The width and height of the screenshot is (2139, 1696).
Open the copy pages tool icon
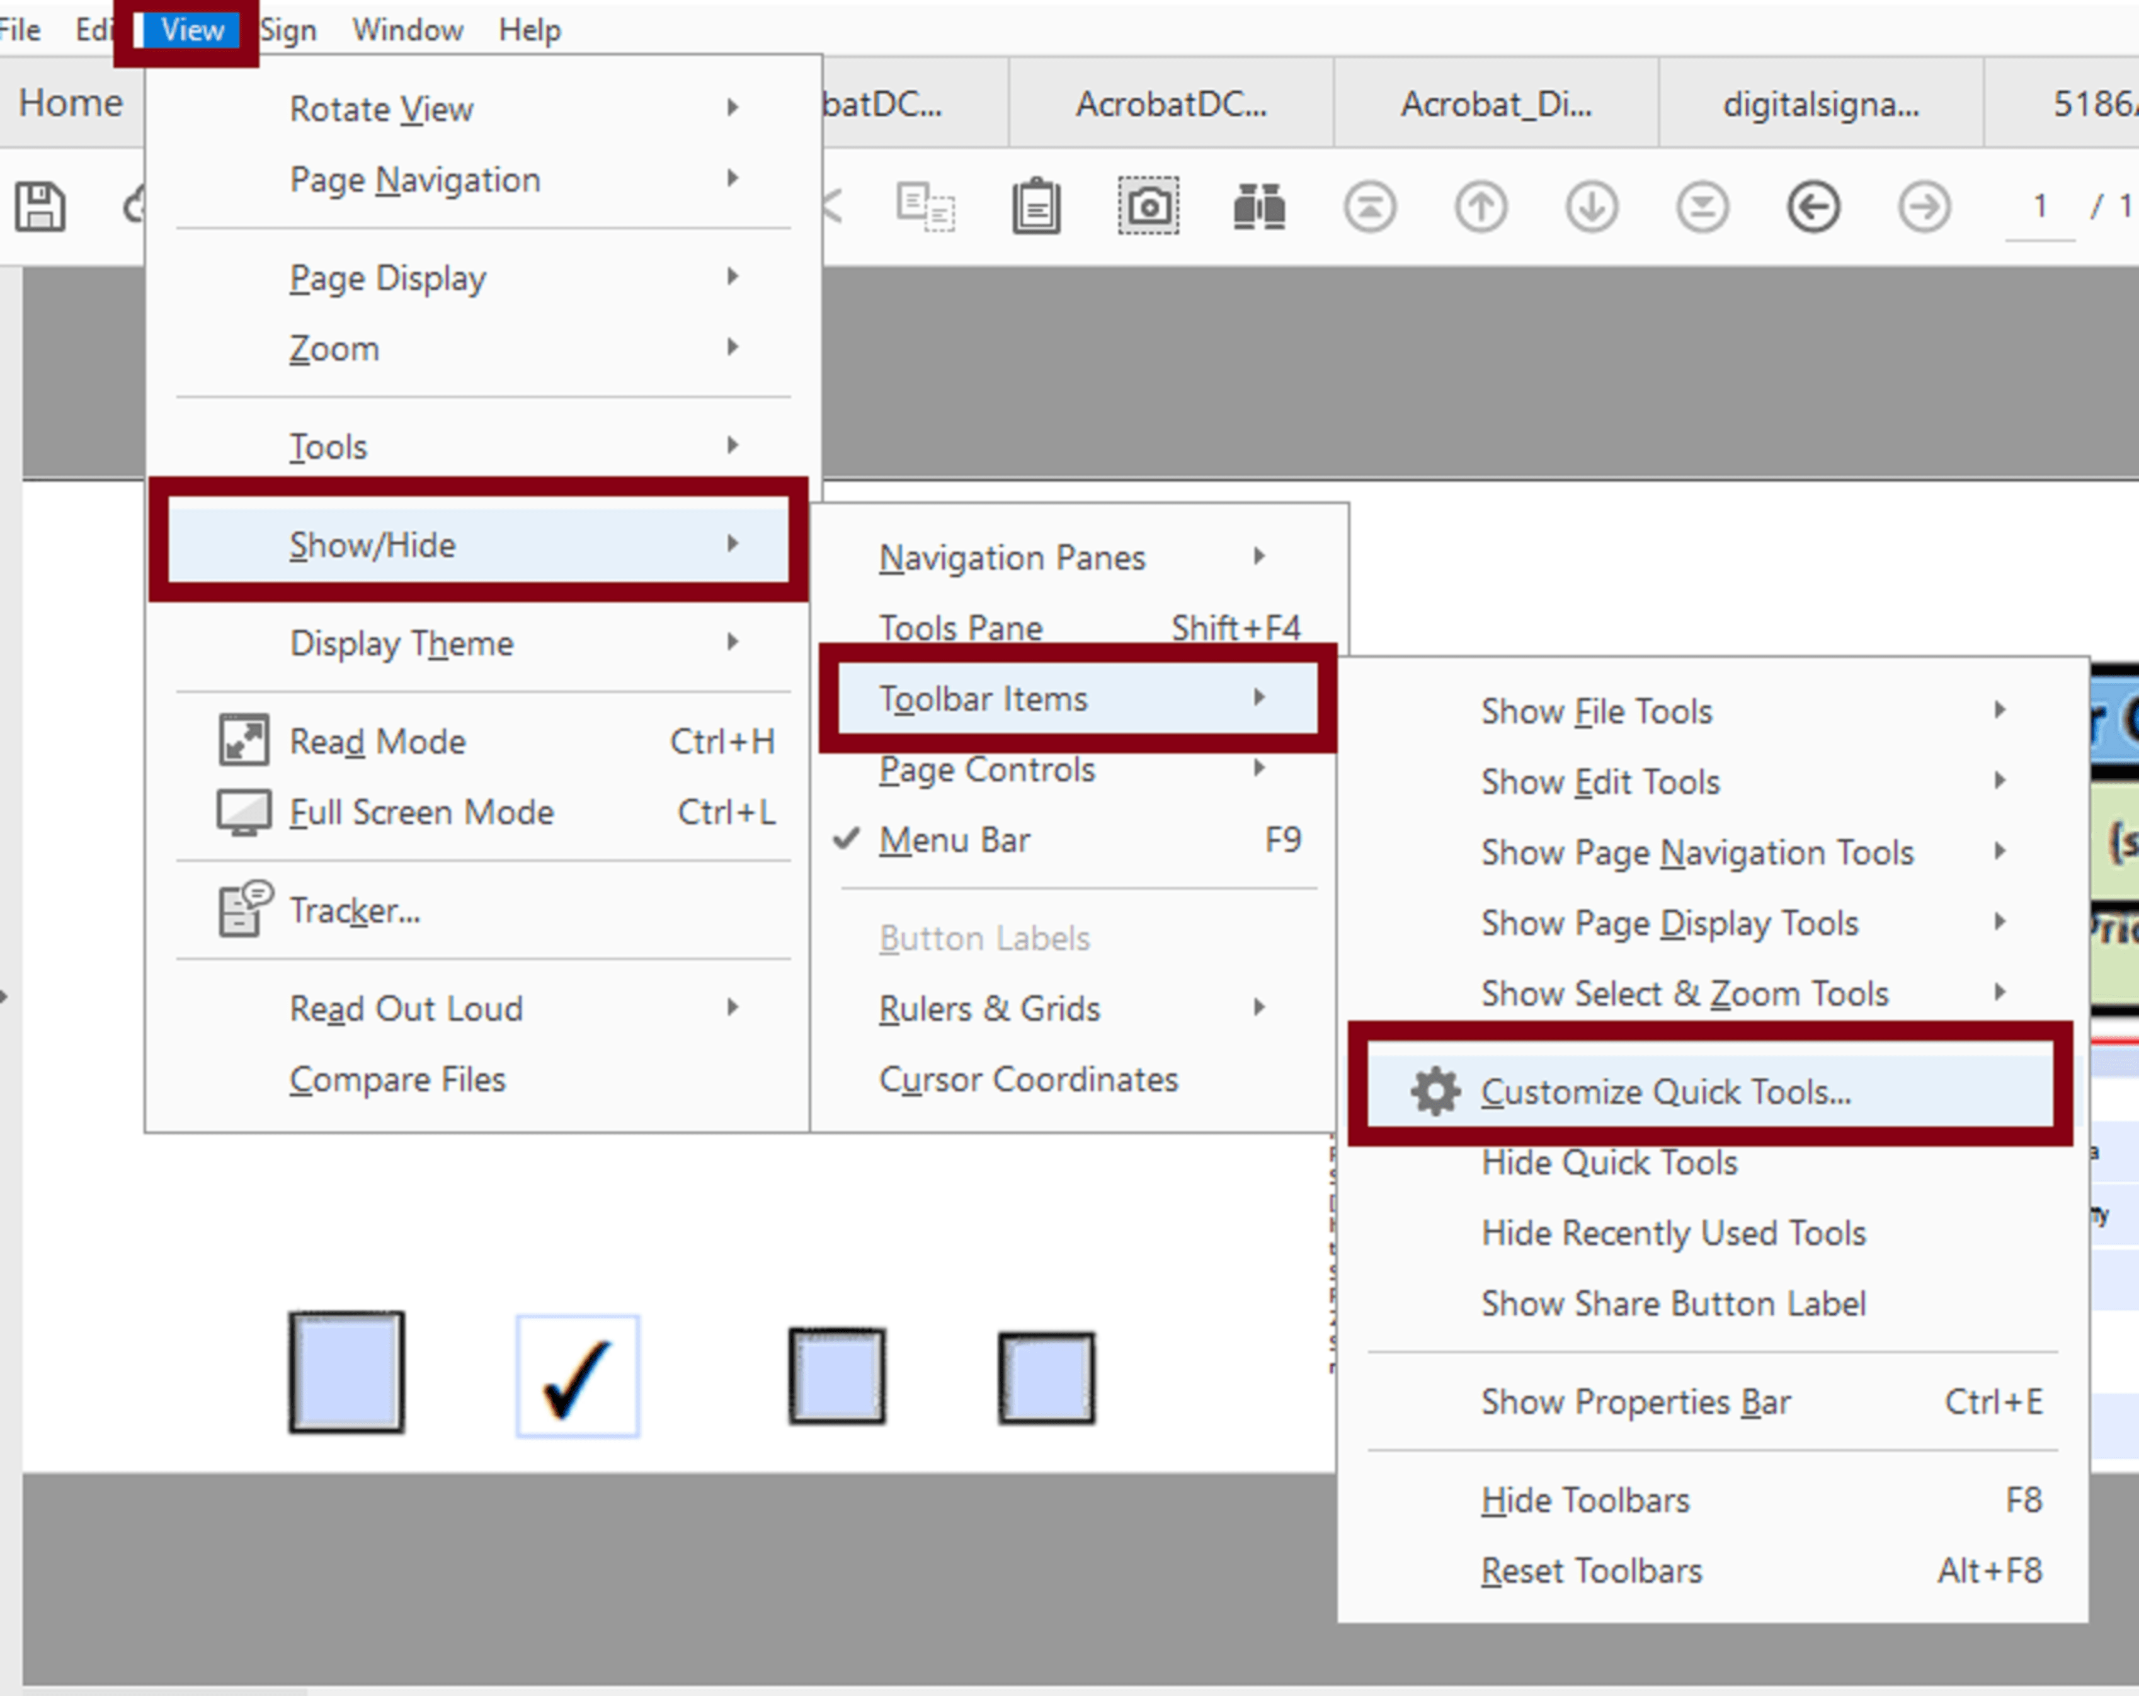pyautogui.click(x=923, y=205)
